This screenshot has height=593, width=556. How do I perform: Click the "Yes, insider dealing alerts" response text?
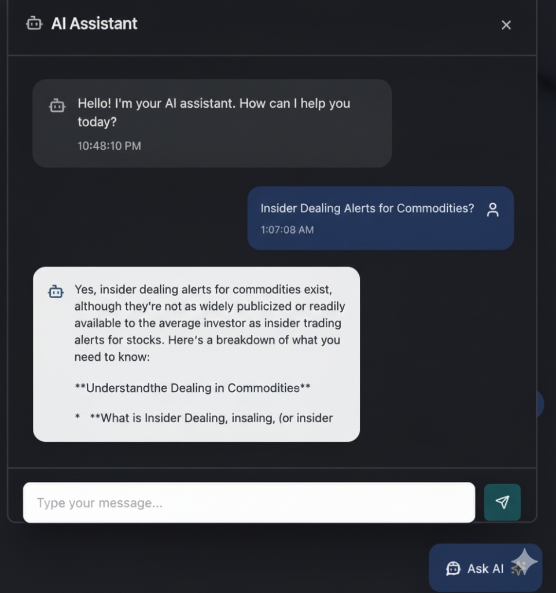203,289
